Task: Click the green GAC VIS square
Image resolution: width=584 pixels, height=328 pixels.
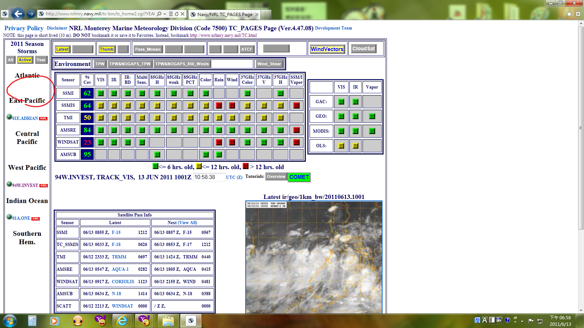Action: (x=341, y=102)
